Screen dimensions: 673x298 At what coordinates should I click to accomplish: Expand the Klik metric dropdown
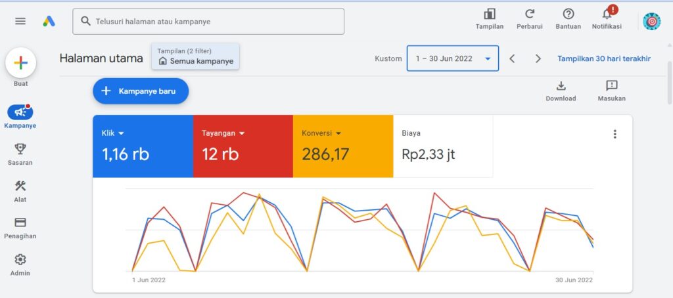click(x=121, y=133)
